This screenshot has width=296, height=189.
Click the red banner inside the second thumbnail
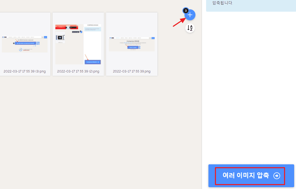pyautogui.click(x=67, y=27)
